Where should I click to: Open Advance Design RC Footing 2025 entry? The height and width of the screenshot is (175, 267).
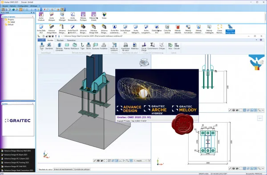tap(15, 163)
